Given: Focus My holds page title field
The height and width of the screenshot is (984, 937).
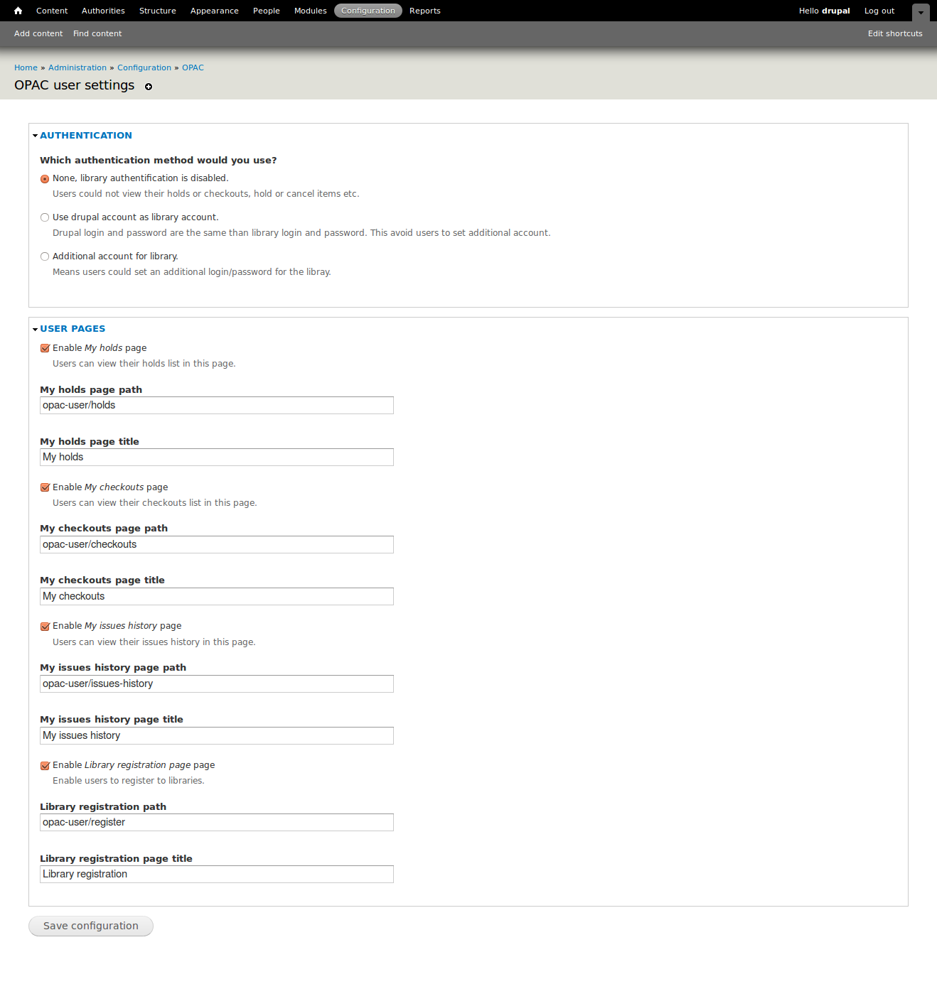Looking at the screenshot, I should (217, 458).
